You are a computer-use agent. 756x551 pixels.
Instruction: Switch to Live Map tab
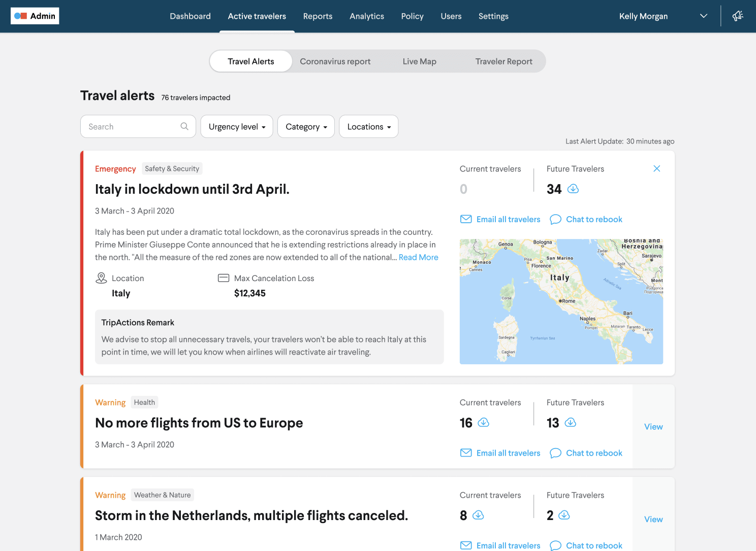420,61
